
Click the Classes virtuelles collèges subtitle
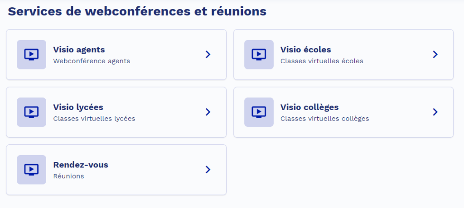325,119
